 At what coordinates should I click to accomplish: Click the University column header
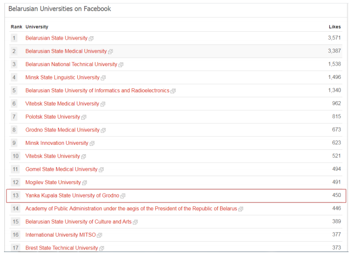coord(37,27)
